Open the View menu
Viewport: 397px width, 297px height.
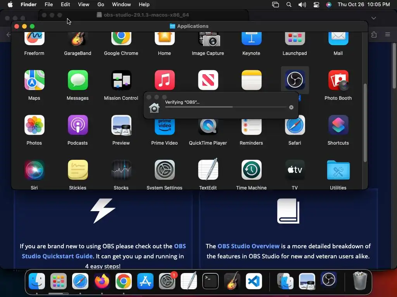point(84,5)
